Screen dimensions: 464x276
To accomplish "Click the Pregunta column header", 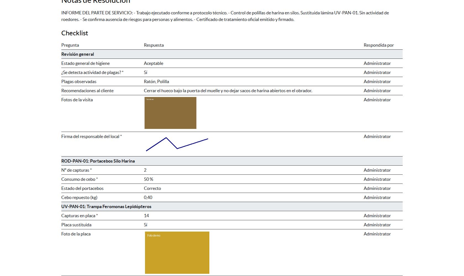I will 70,45.
